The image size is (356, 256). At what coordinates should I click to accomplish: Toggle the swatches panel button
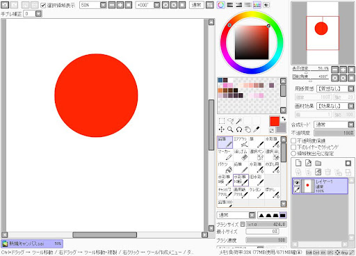257,5
